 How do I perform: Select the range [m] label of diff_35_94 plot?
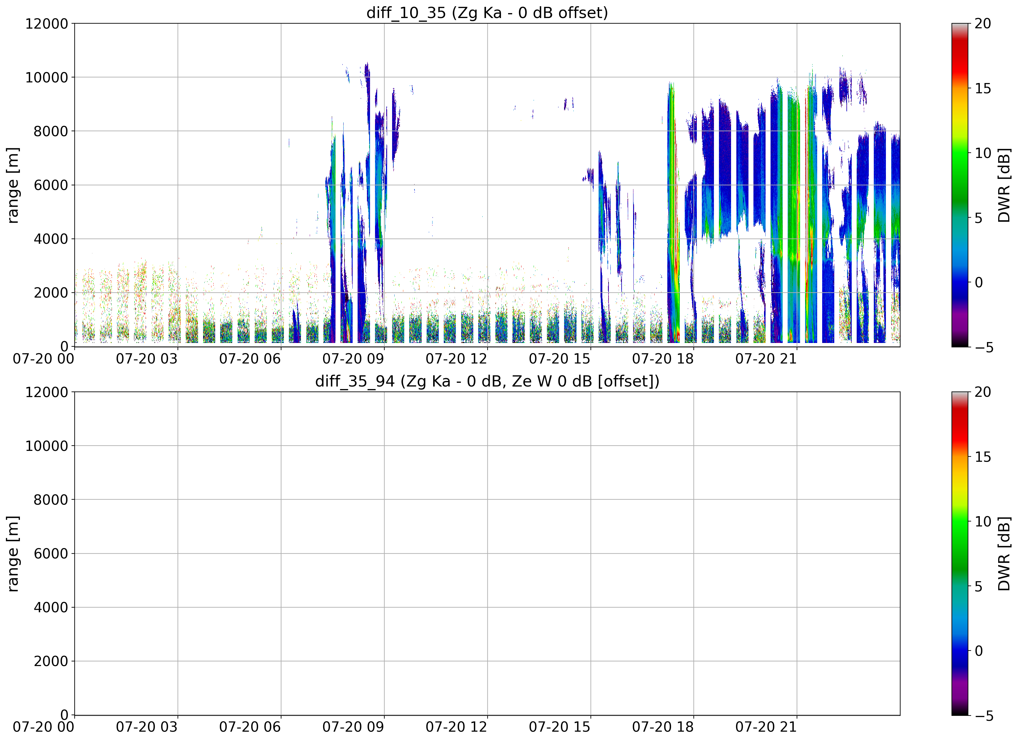pyautogui.click(x=13, y=553)
